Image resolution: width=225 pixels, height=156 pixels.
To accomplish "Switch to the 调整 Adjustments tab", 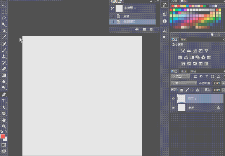I will (174, 39).
